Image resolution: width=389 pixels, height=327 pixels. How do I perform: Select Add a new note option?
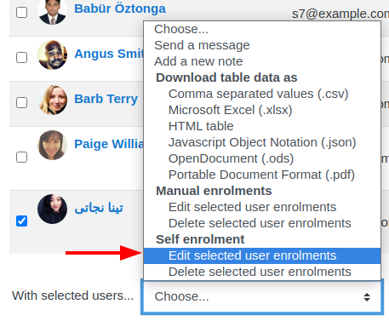(x=198, y=61)
